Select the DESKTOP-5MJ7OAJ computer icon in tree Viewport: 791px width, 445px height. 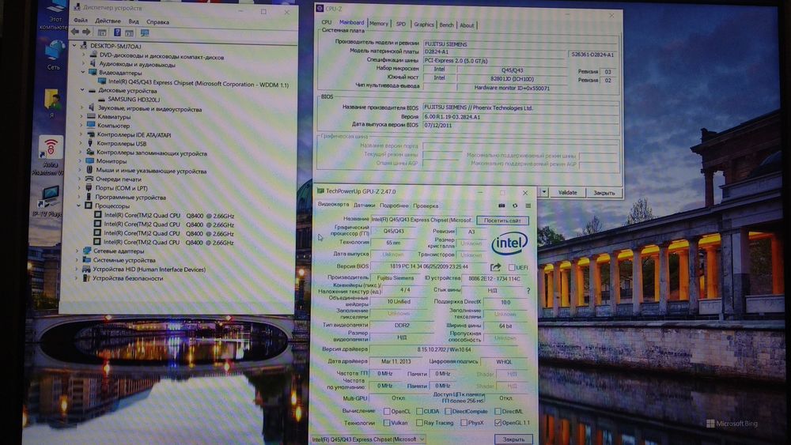coord(84,46)
